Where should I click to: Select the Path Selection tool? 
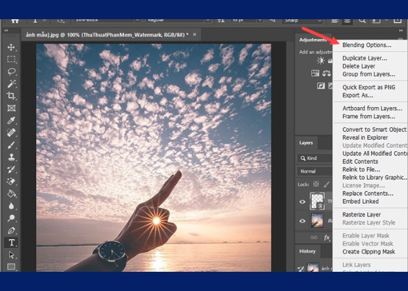tap(11, 255)
